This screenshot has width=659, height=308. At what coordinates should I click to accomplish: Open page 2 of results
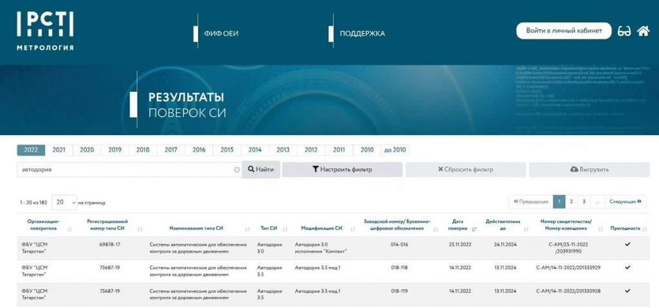pyautogui.click(x=571, y=202)
